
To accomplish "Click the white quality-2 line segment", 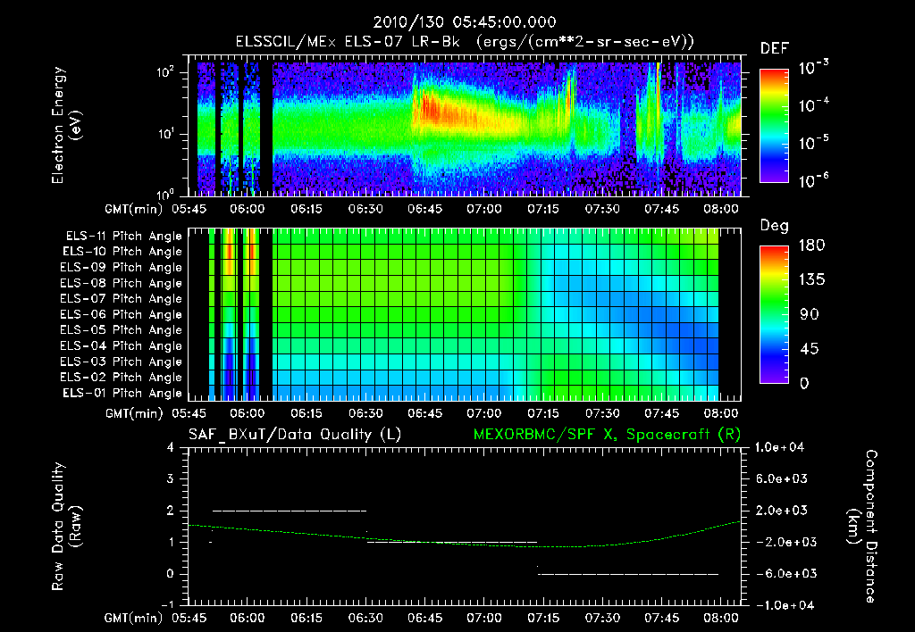I will point(290,511).
